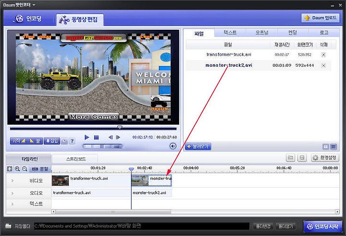Open the 오프닝 tab
The width and height of the screenshot is (346, 236).
(262, 33)
